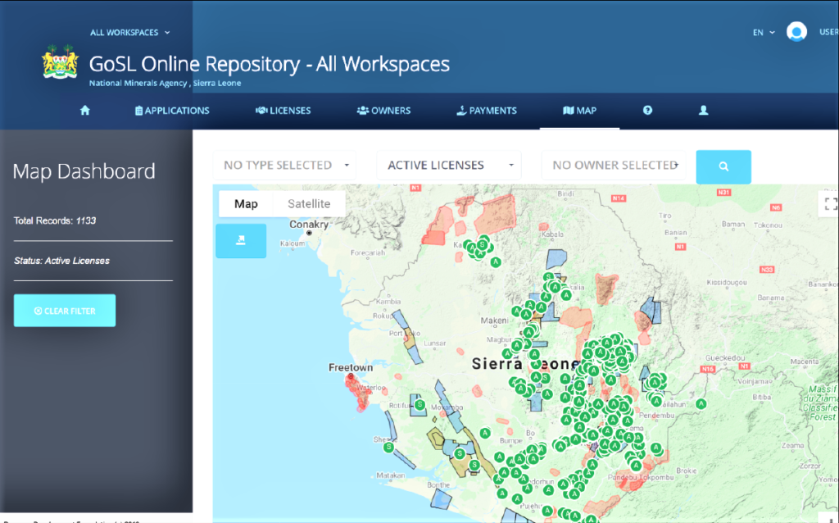The width and height of the screenshot is (839, 523).
Task: Click the Map Dashboard heading
Action: pos(84,171)
